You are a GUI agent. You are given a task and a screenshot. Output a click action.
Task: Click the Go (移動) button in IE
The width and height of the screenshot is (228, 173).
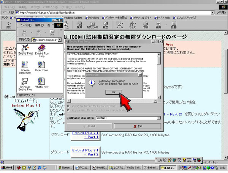coord(221,13)
